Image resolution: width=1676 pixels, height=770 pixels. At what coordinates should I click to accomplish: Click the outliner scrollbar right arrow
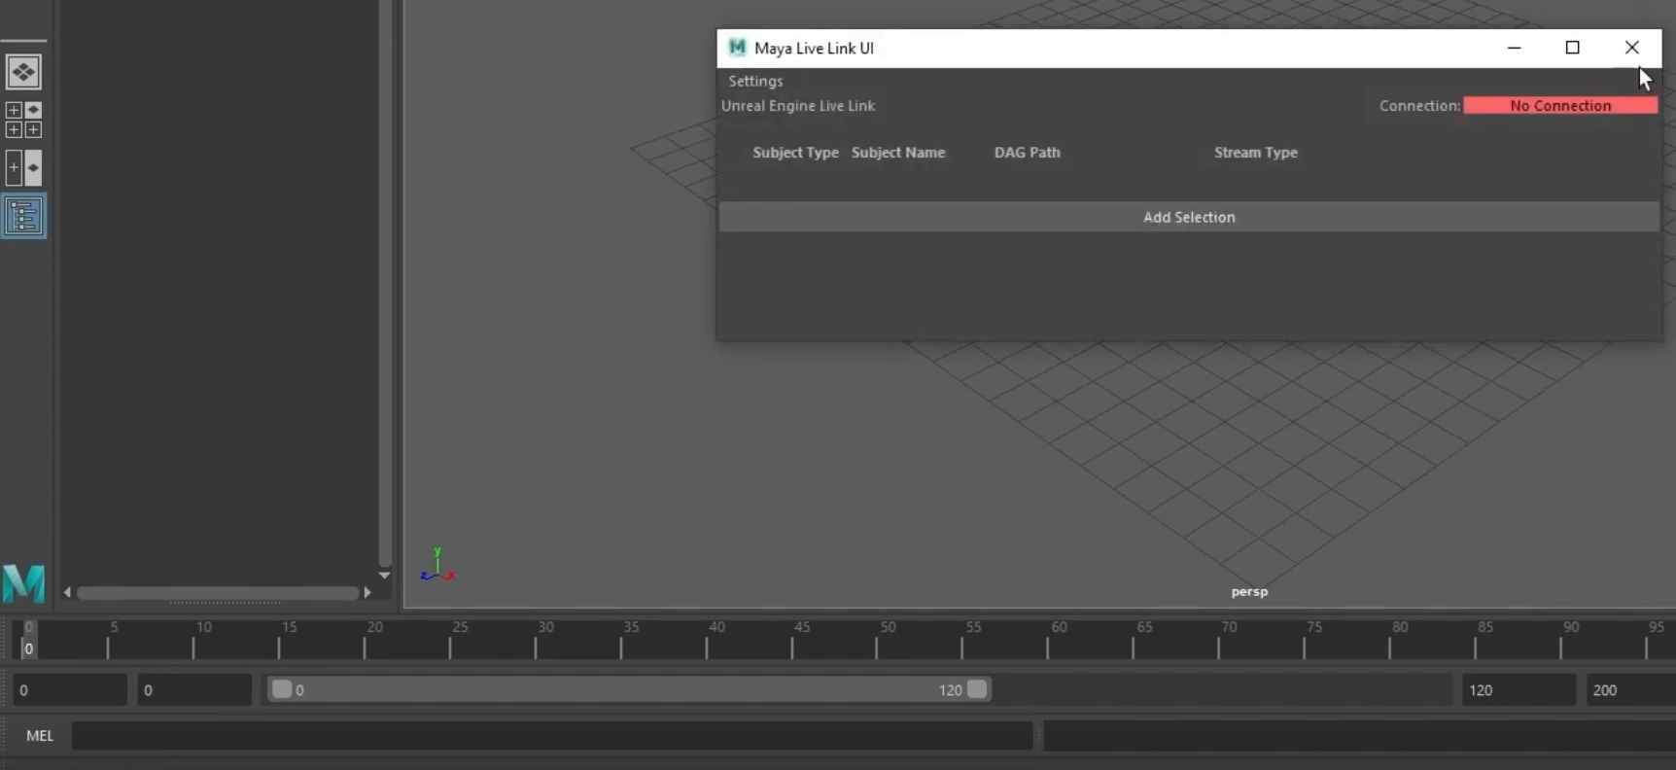(367, 592)
